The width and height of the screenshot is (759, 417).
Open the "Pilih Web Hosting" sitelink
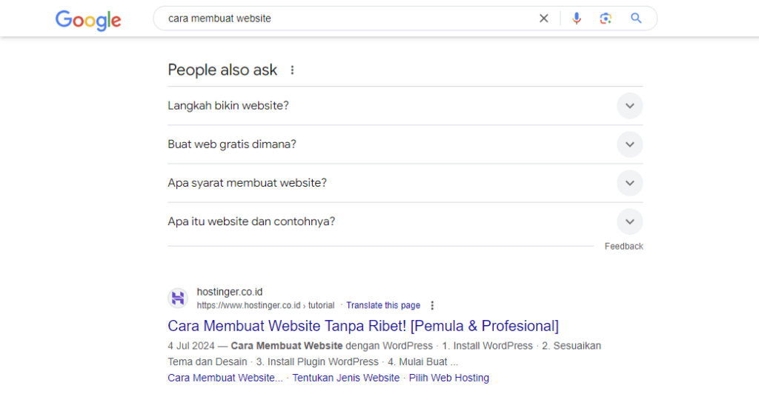[449, 378]
